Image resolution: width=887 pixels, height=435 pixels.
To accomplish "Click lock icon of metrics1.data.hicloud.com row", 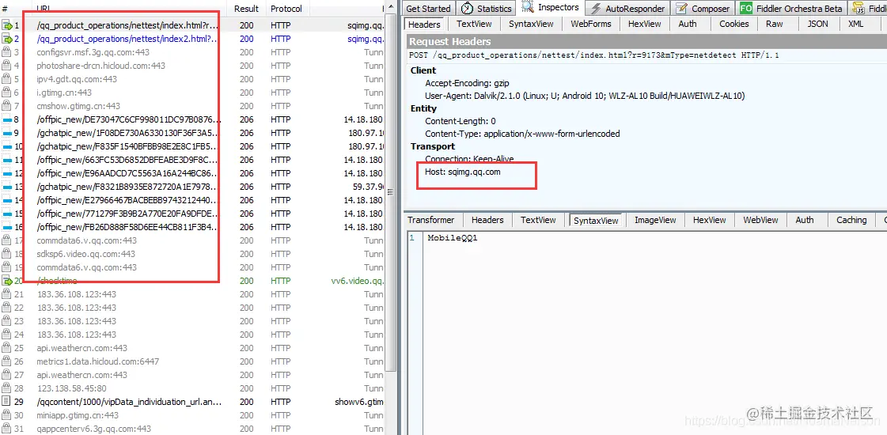I will (6, 361).
